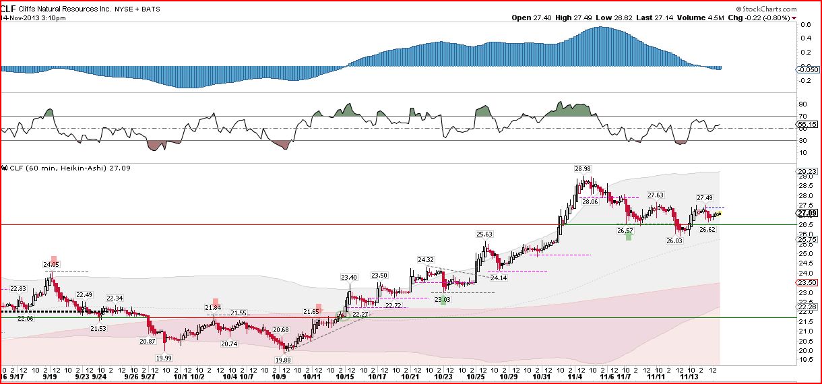Click the red signal marker above 21.84
Viewport: 822px width, 384px height.
coord(216,301)
